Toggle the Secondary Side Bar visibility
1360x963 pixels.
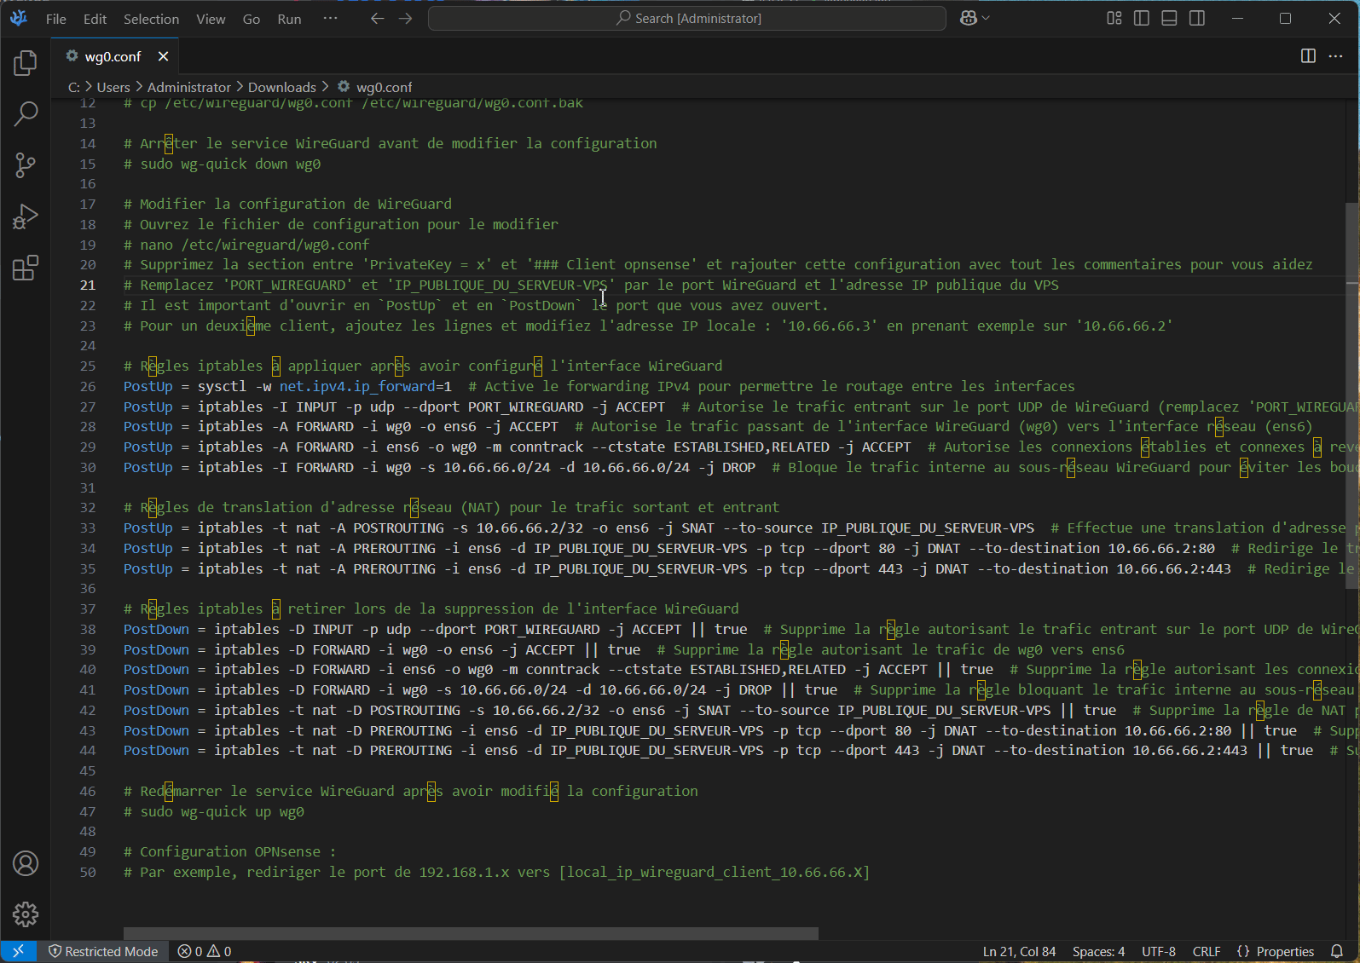tap(1197, 18)
